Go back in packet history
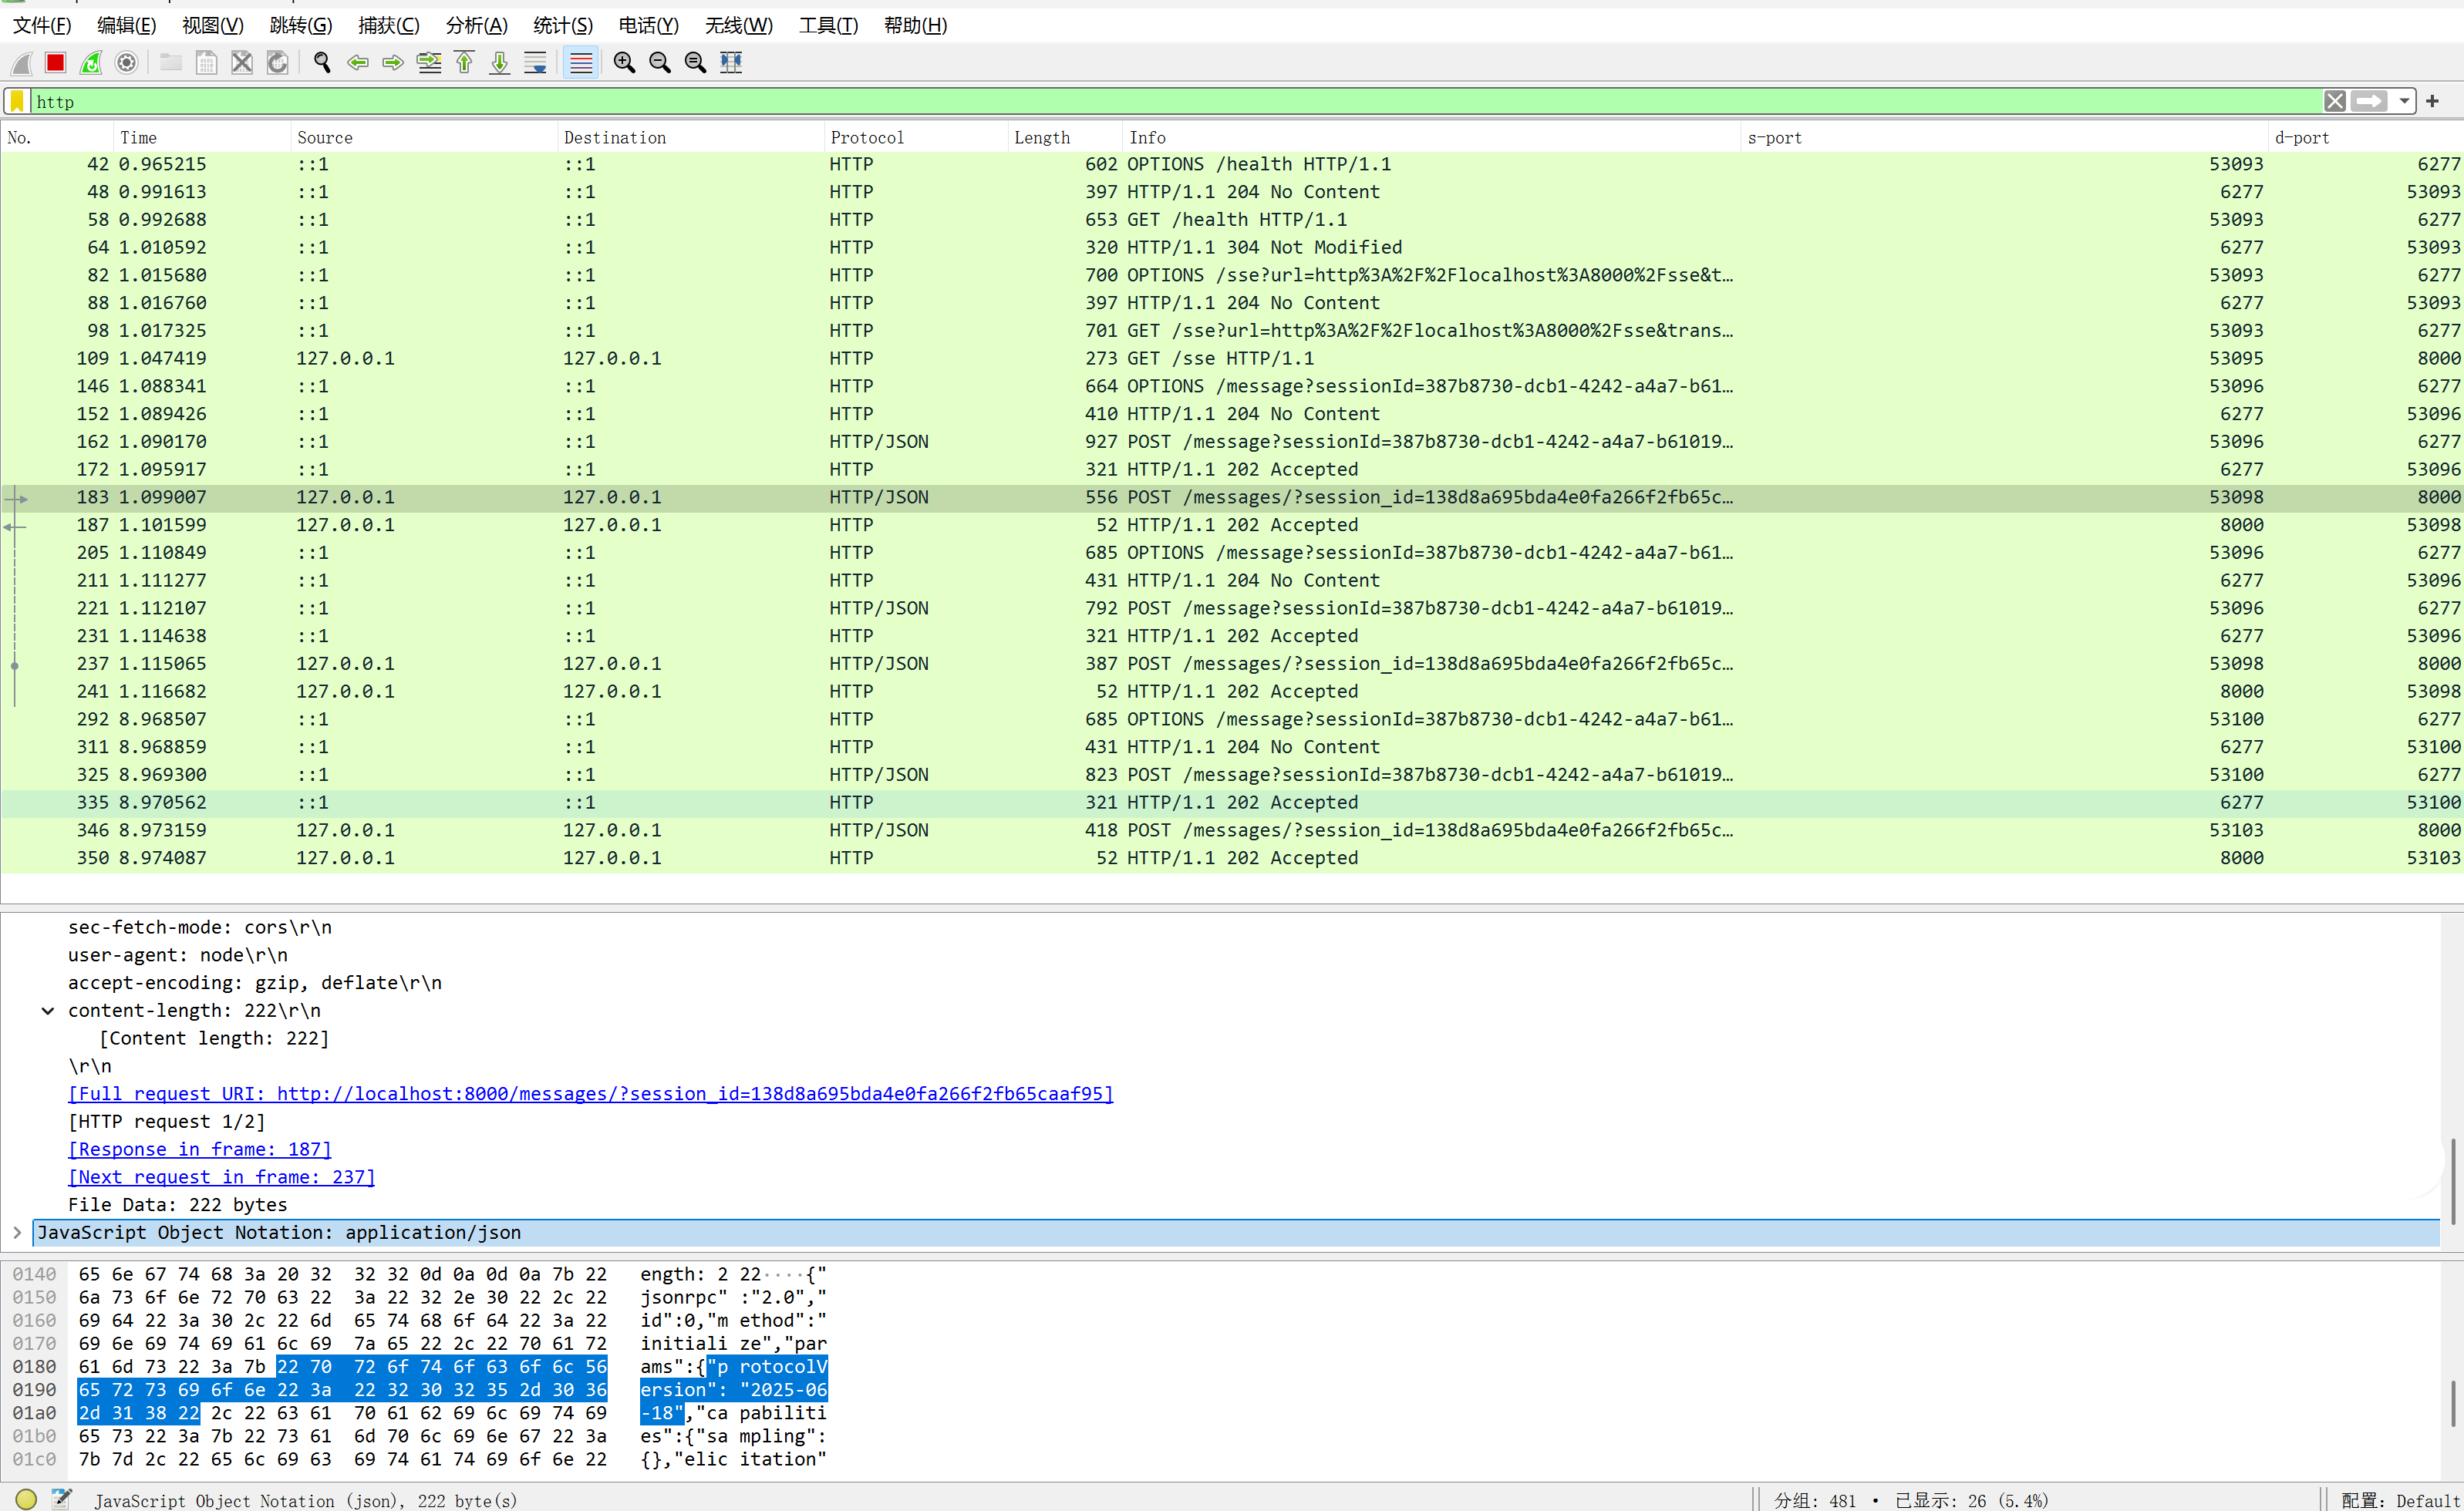 tap(357, 63)
